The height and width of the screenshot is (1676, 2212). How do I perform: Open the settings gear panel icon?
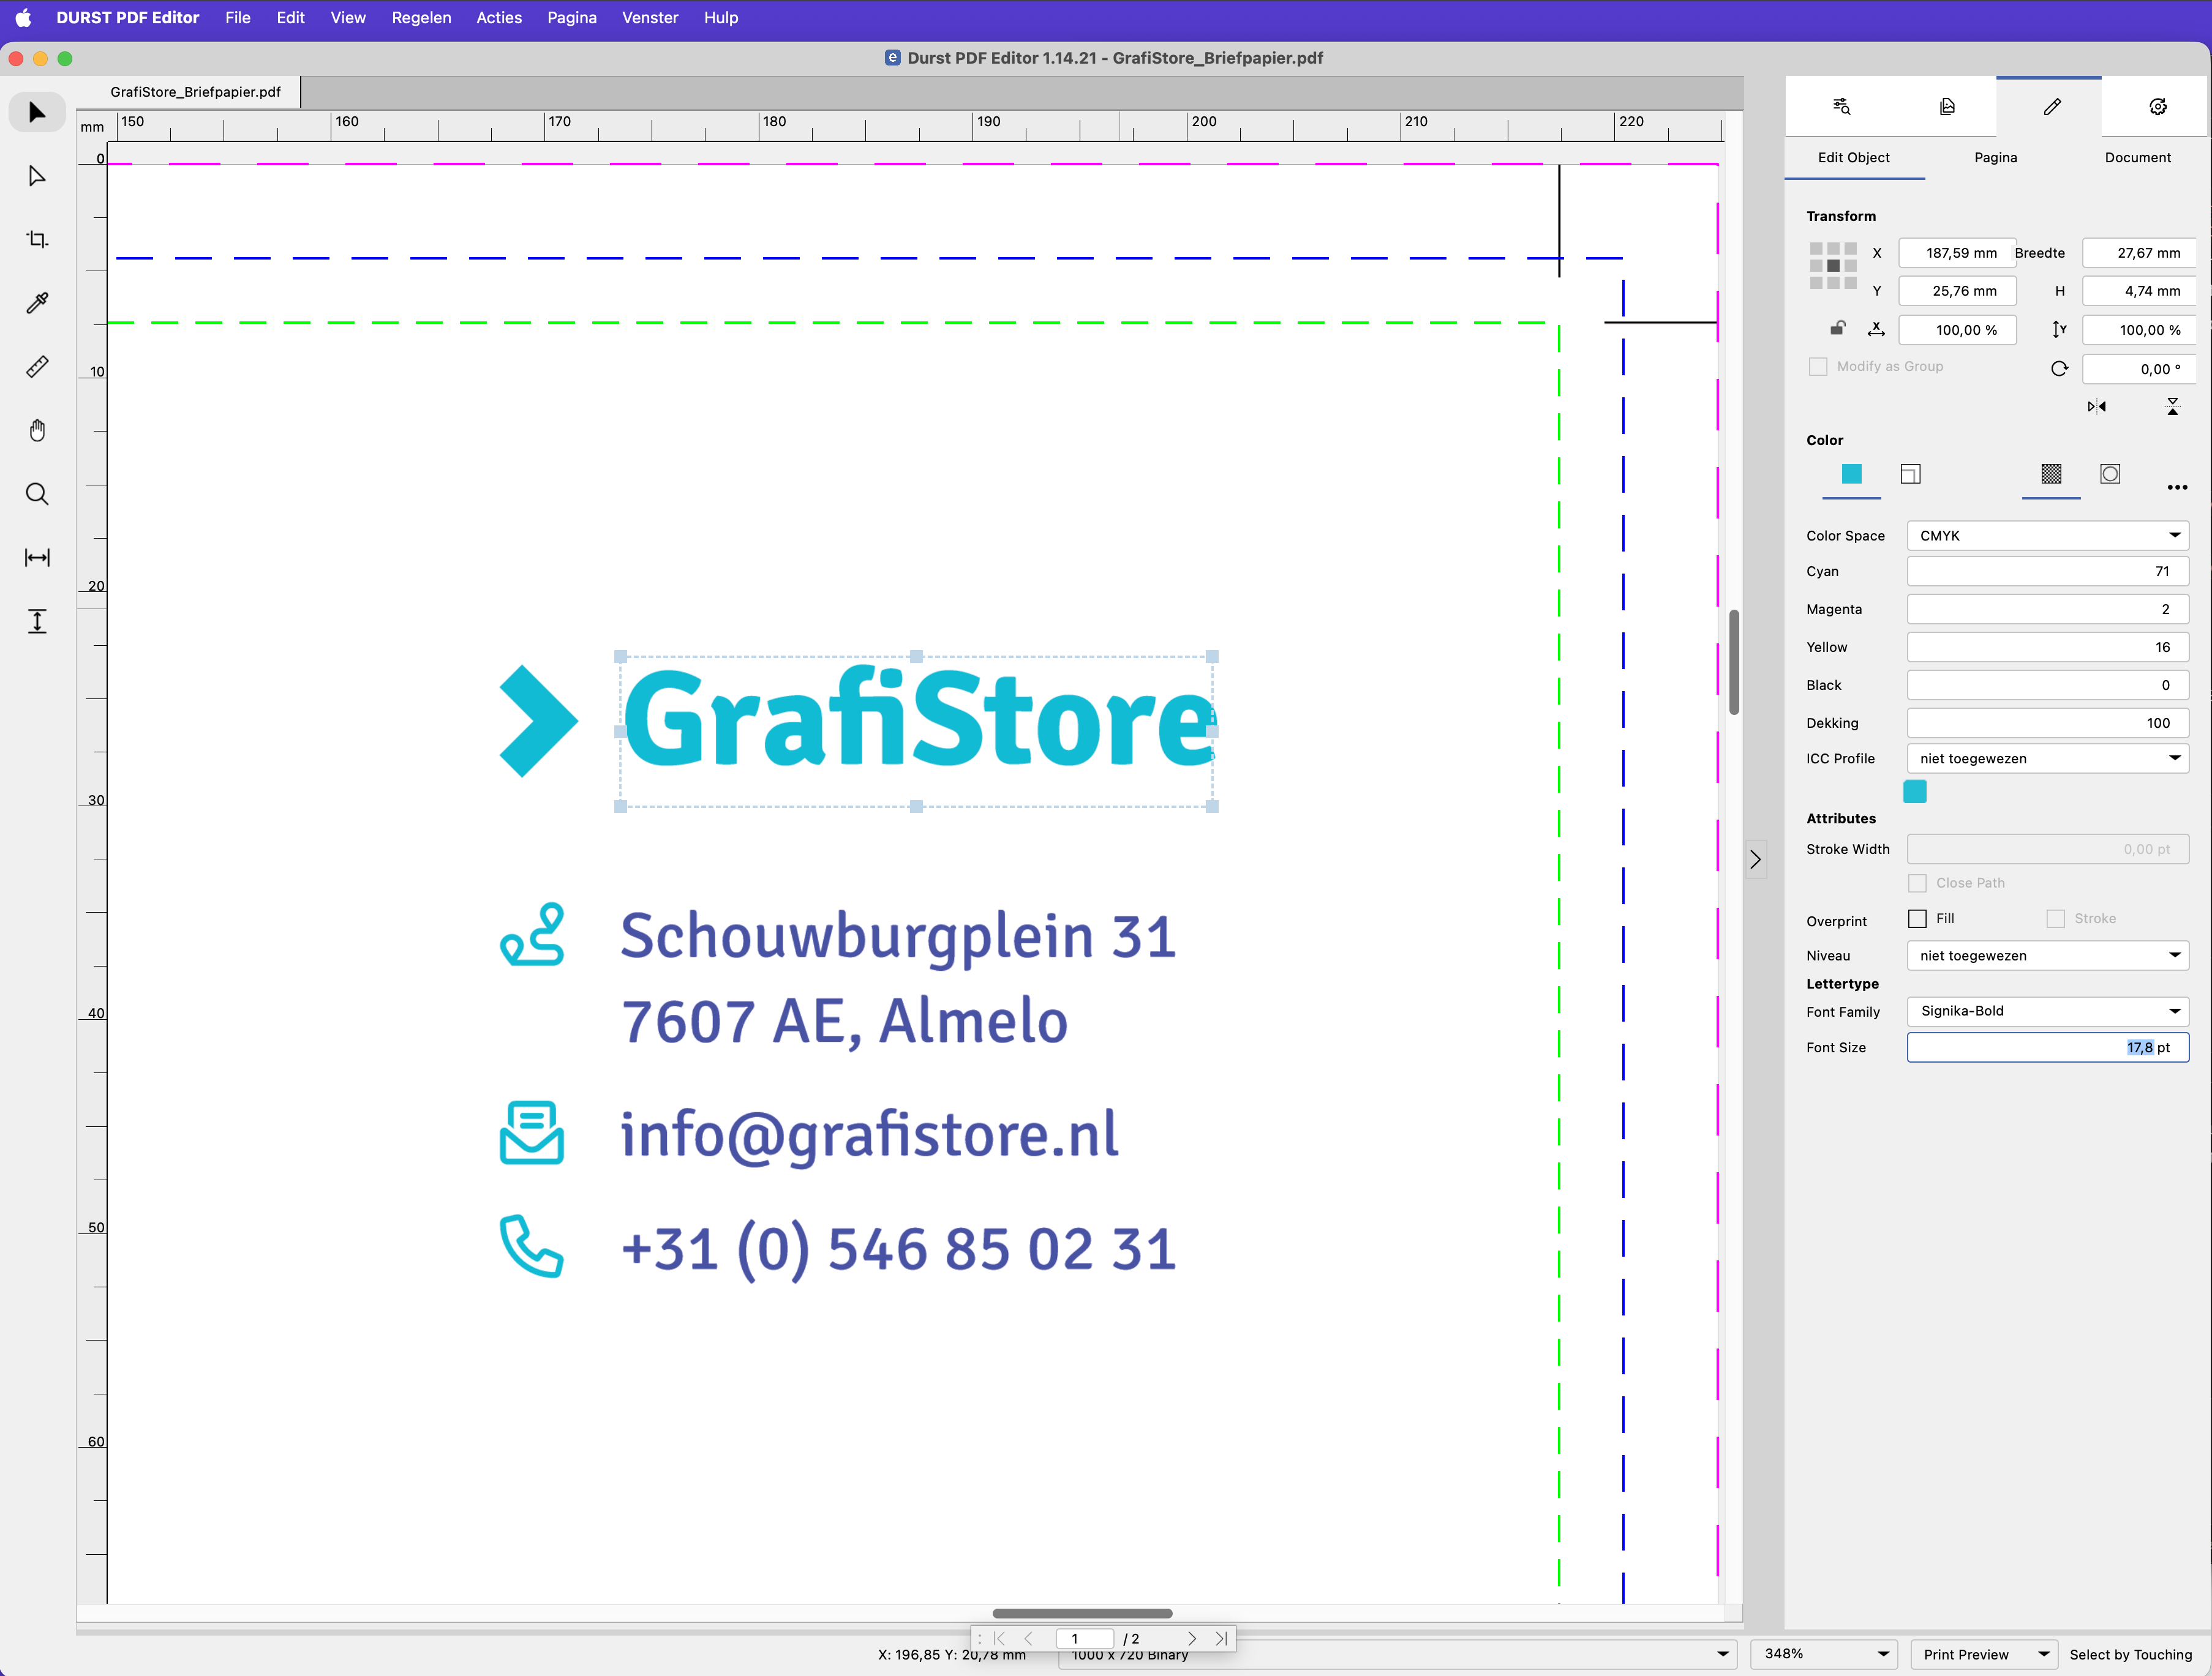pos(2157,106)
